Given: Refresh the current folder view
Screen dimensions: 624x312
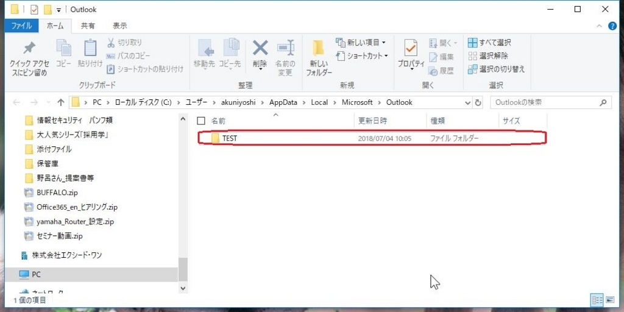Looking at the screenshot, I should (x=478, y=102).
